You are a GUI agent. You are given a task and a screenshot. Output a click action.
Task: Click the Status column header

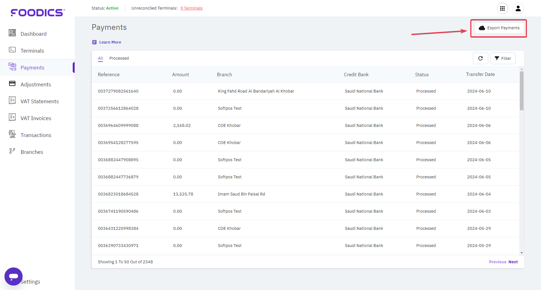422,75
